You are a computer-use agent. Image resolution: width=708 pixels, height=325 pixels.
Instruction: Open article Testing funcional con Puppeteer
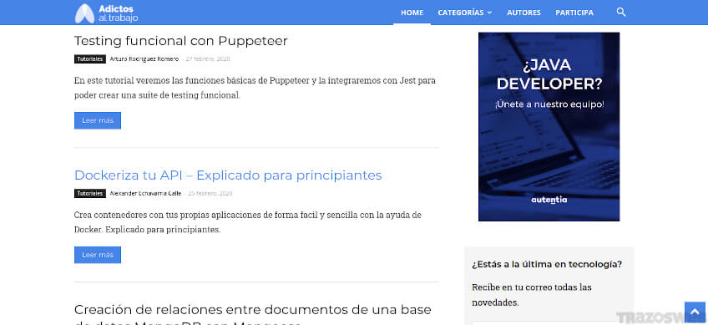180,41
